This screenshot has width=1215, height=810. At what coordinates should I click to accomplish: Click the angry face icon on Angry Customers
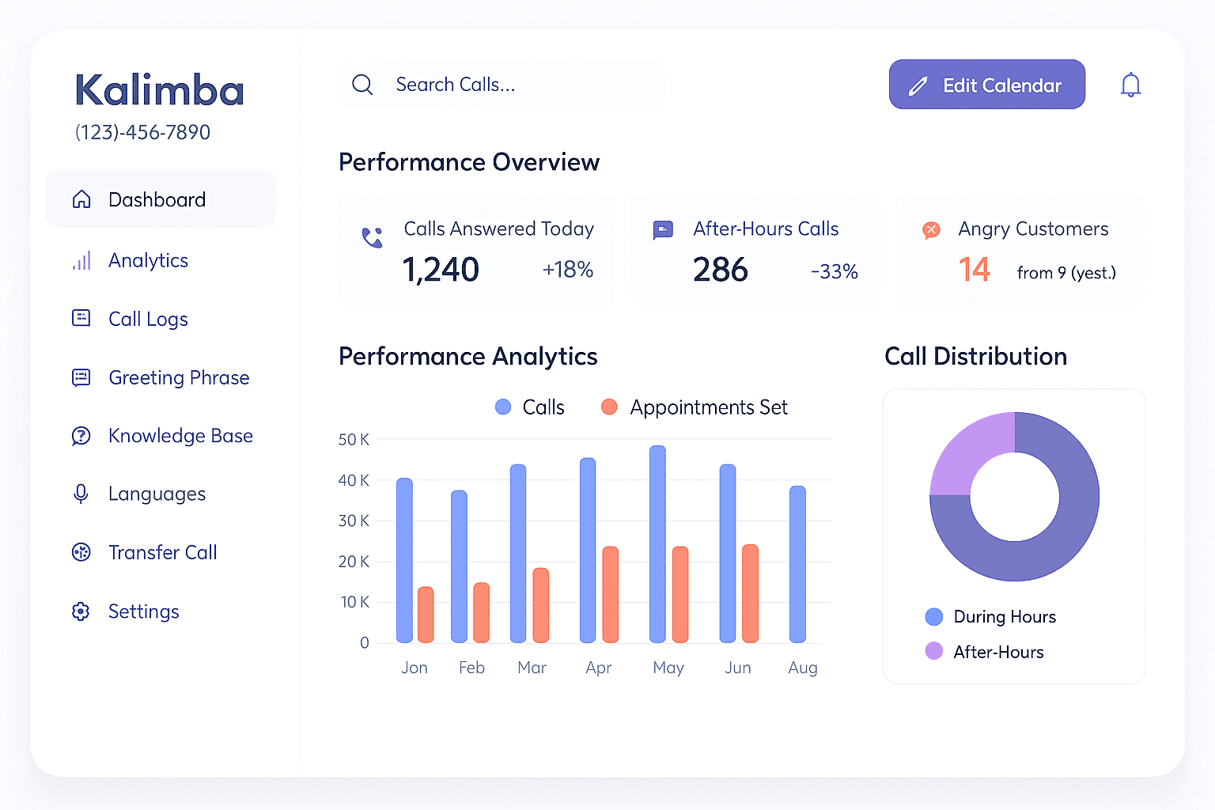tap(932, 230)
